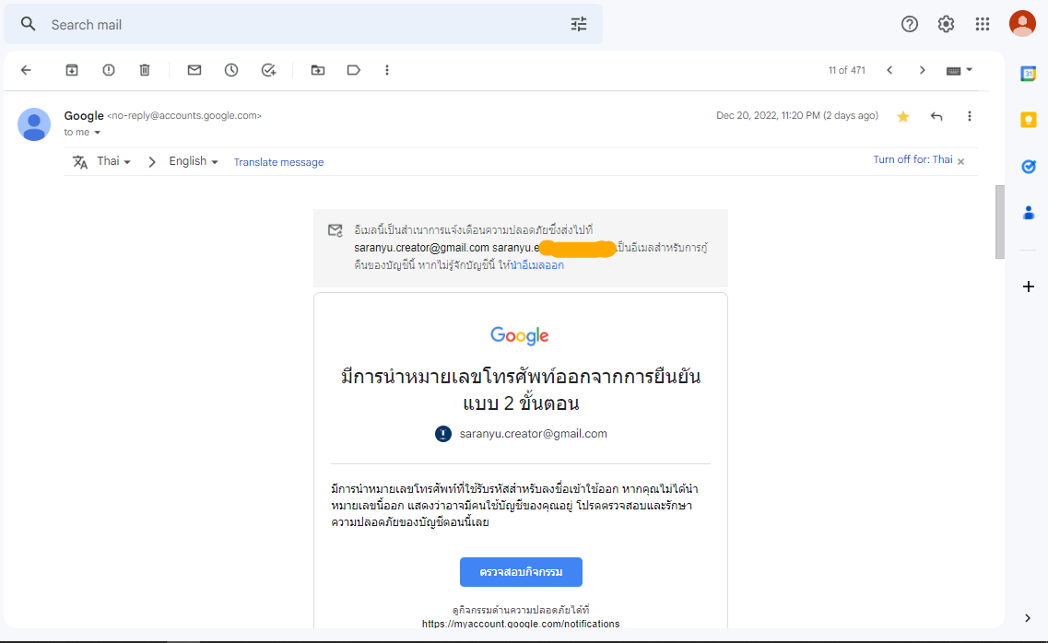Open more message options menu
This screenshot has height=643, width=1048.
click(969, 116)
